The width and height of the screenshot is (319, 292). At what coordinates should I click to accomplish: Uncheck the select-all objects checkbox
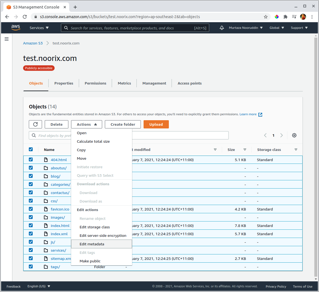coord(31,149)
